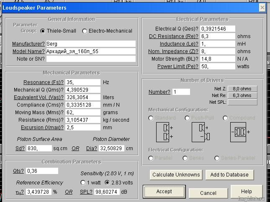
Task: Cancel the parameters dialog
Action: [208, 193]
